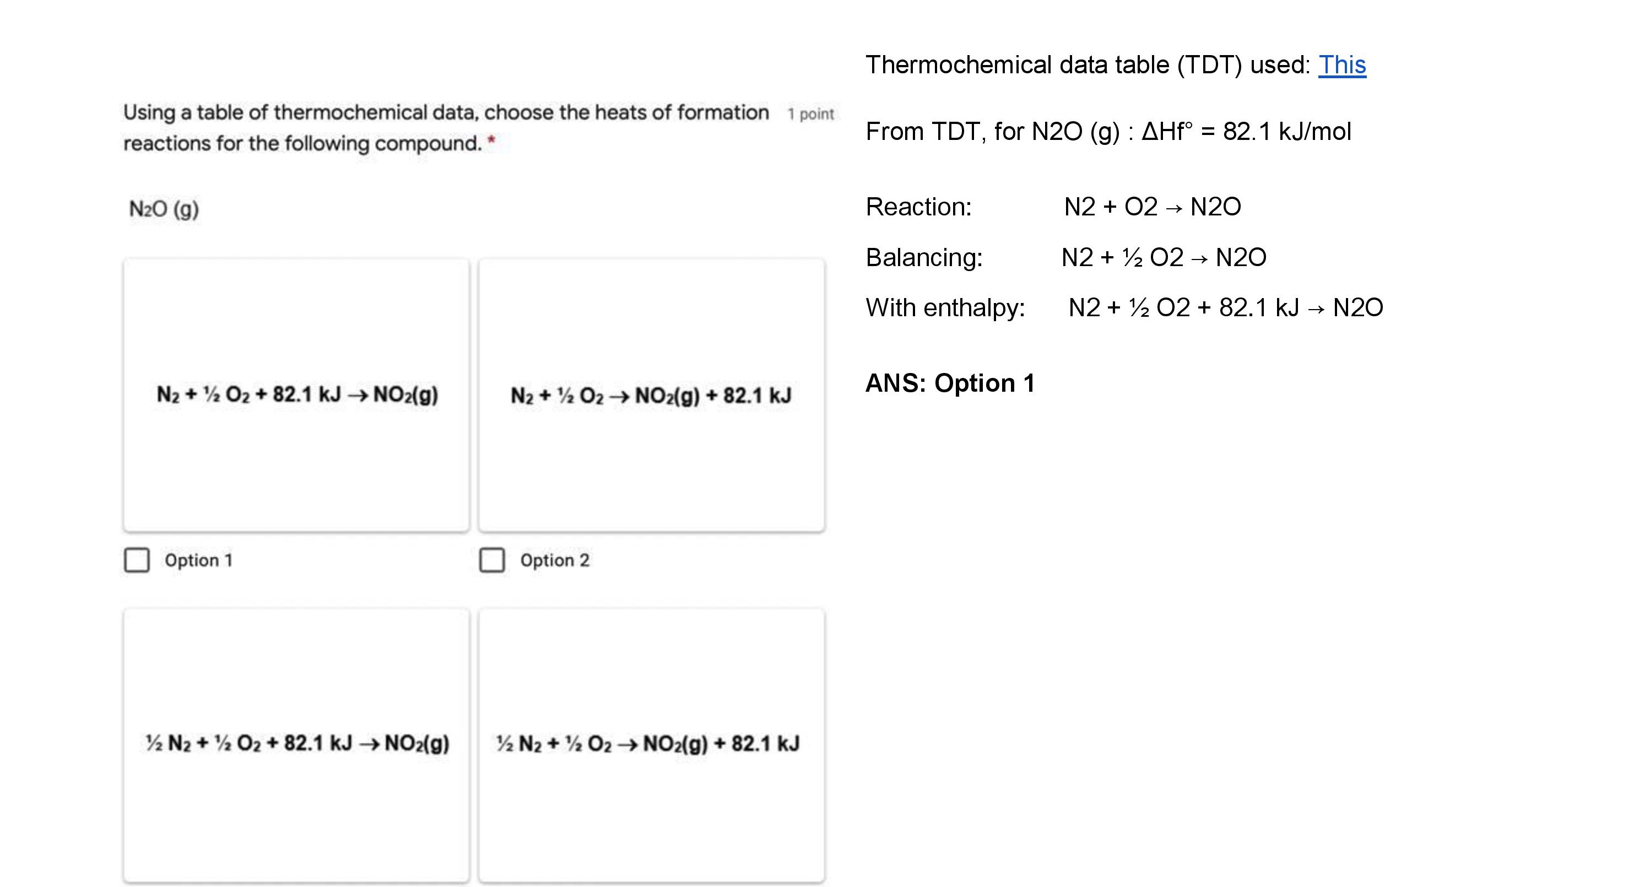Click the bold 'ANS: Option 1' text

tap(950, 383)
